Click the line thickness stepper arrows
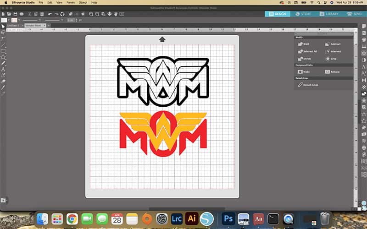Screen dimensions: 367x229 tap(76, 20)
